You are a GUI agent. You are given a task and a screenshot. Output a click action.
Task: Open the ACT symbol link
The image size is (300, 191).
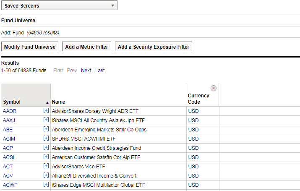(x=8, y=167)
